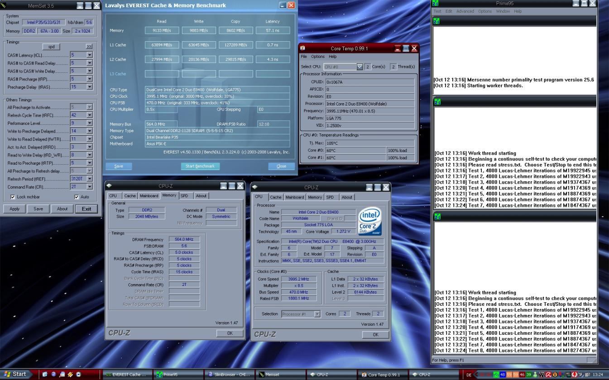Click the DRAM Frequency 564.0 MHz value in CPU-Z

tap(184, 239)
